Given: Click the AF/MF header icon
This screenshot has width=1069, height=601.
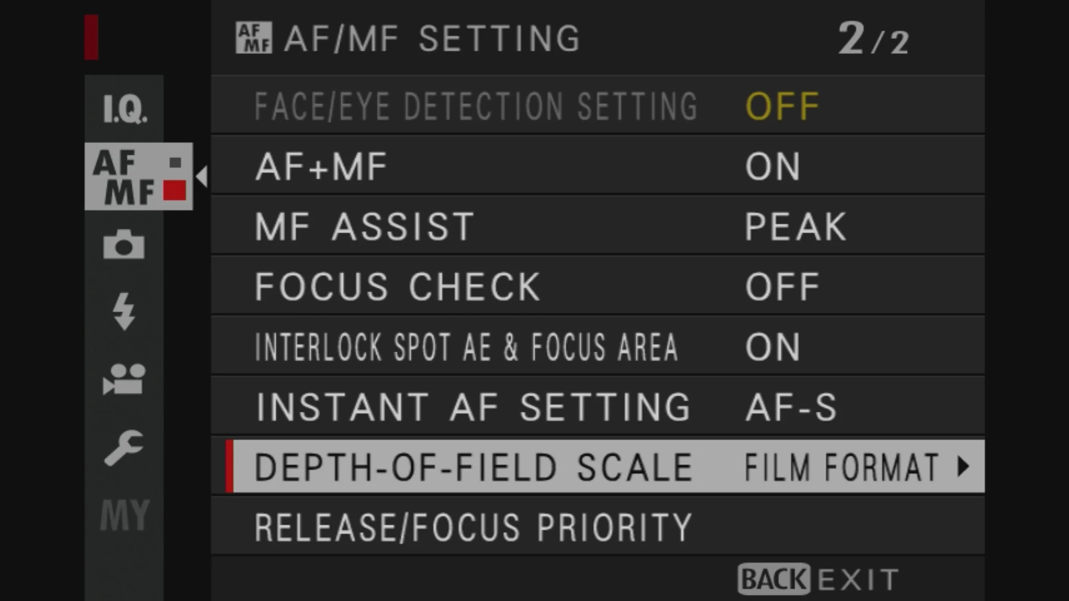Looking at the screenshot, I should (x=254, y=38).
